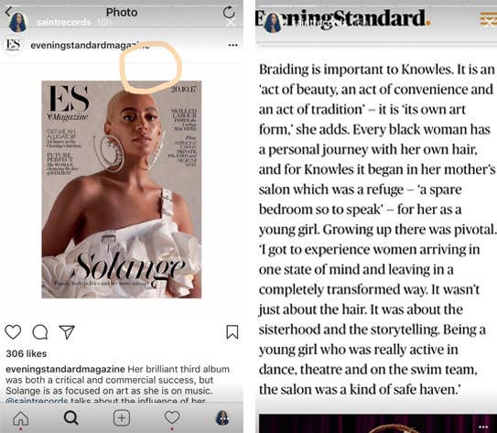Go to Home tab in the bottom bar
Viewport: 497px width, 433px height.
tap(21, 418)
